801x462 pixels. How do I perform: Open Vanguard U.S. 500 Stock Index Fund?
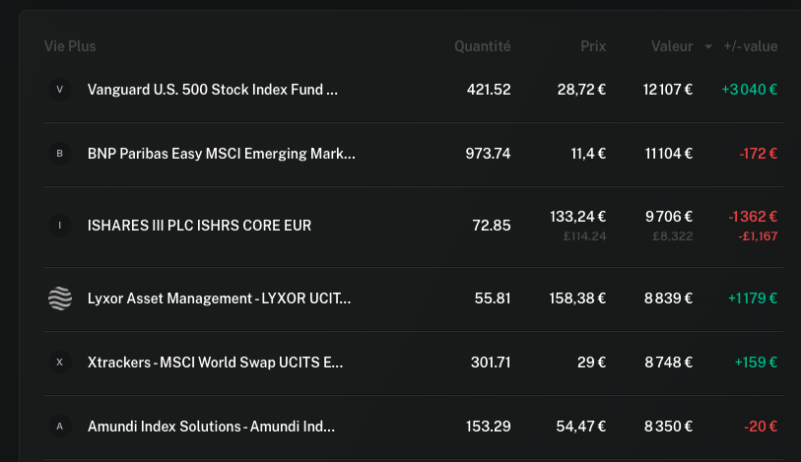(x=213, y=90)
